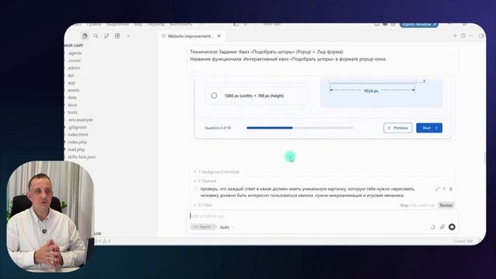Expand the tools folder
Image resolution: width=496 pixels, height=279 pixels.
point(72,112)
